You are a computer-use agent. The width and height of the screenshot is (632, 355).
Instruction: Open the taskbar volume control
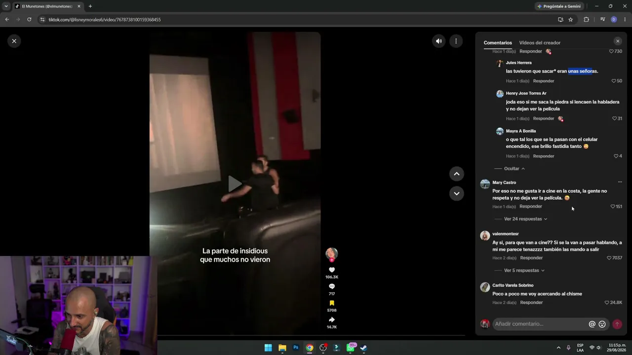(x=598, y=348)
